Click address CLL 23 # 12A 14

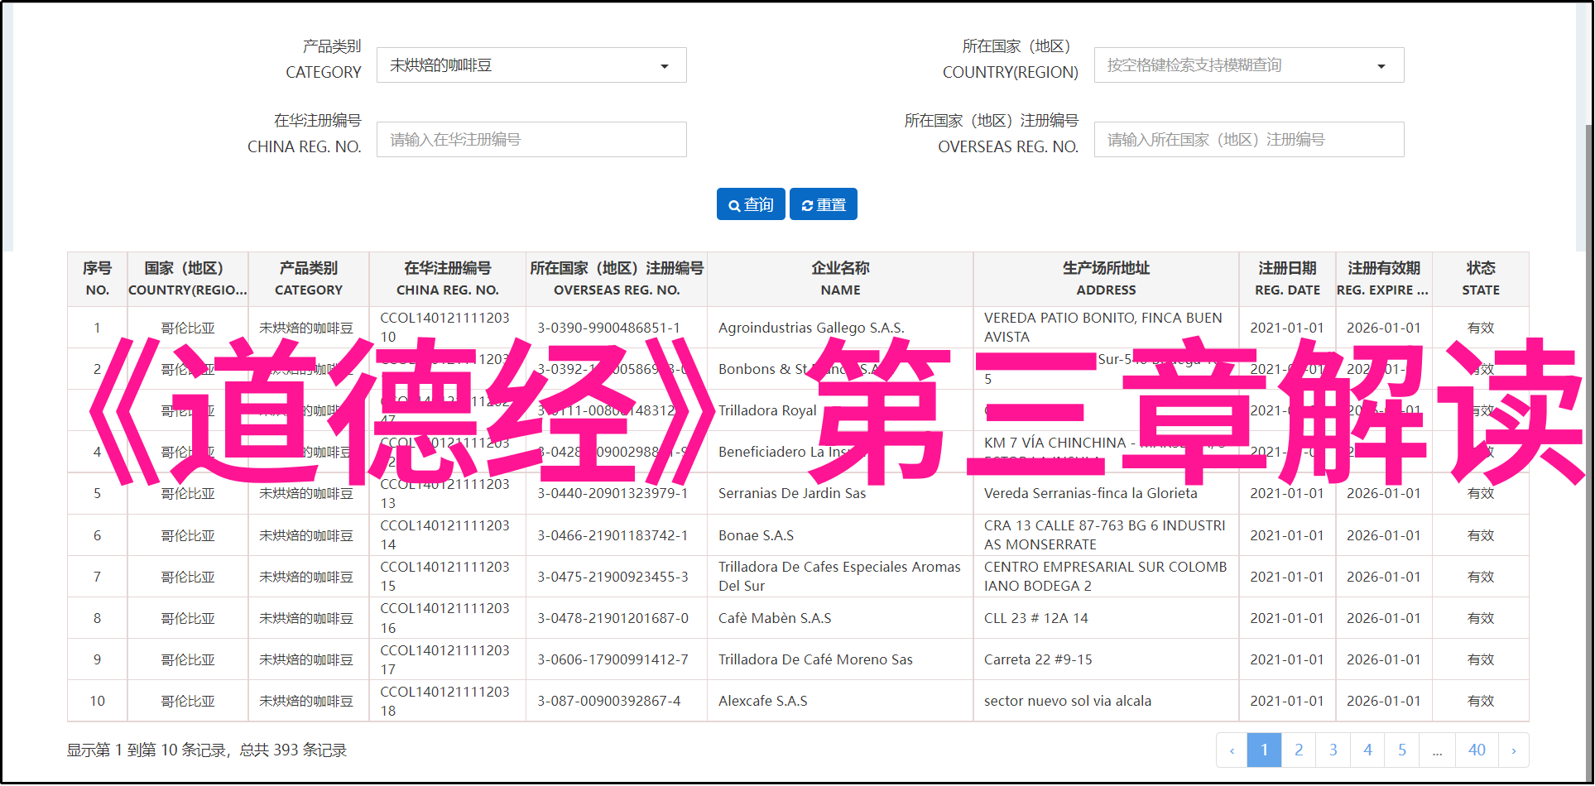[1036, 618]
